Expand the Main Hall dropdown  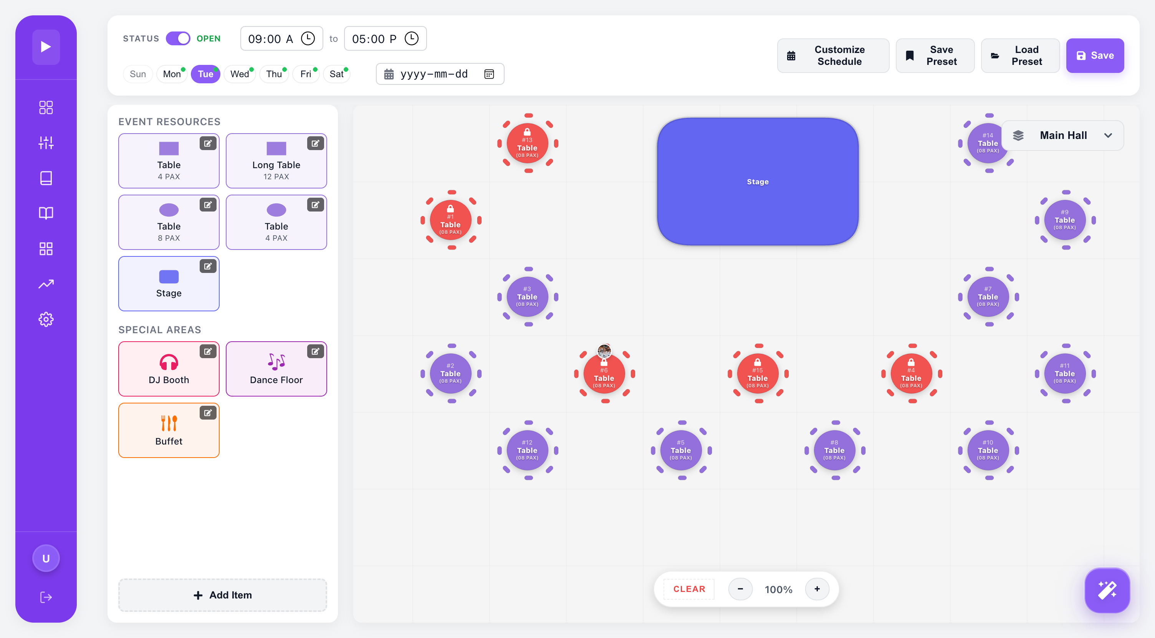[1062, 136]
